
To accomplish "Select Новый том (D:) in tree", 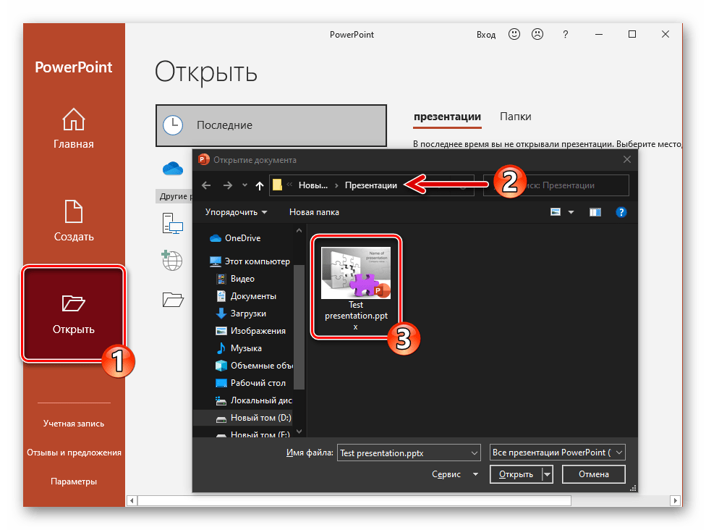I will 255,418.
